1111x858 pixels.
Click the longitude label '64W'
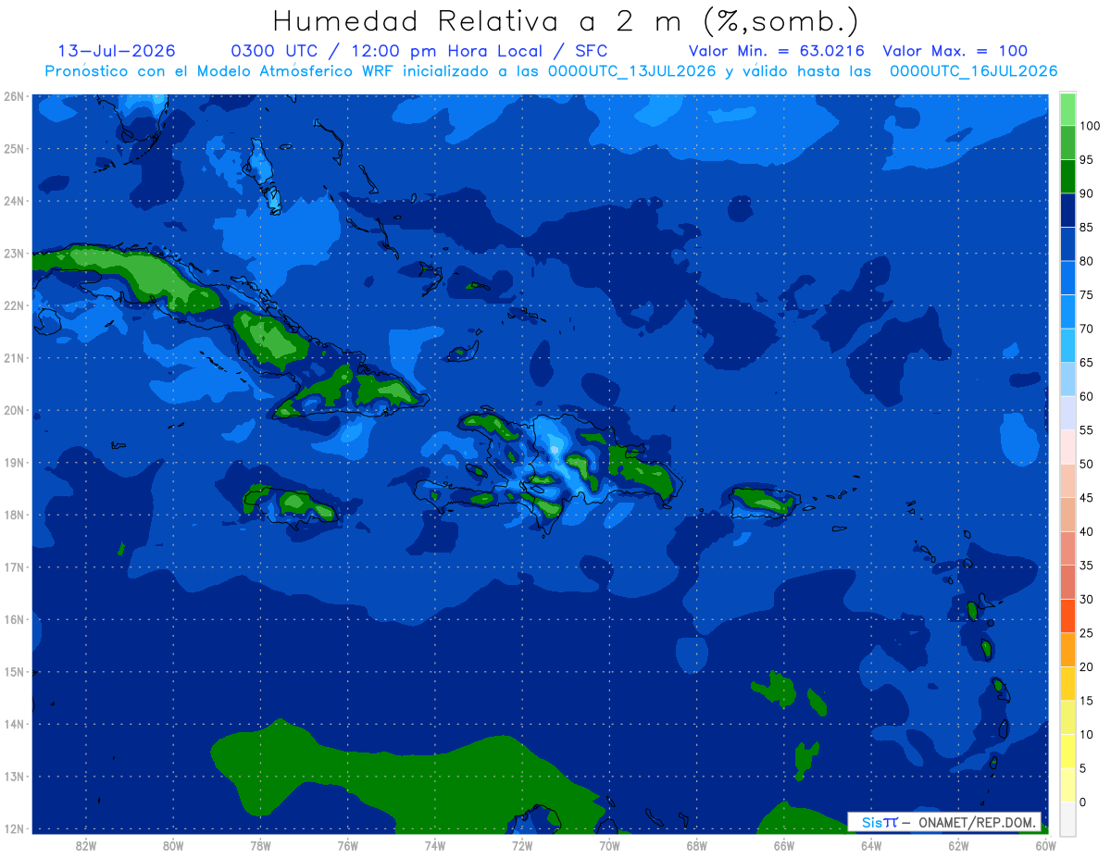coord(870,846)
